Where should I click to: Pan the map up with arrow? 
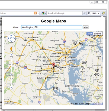click(x=11, y=36)
